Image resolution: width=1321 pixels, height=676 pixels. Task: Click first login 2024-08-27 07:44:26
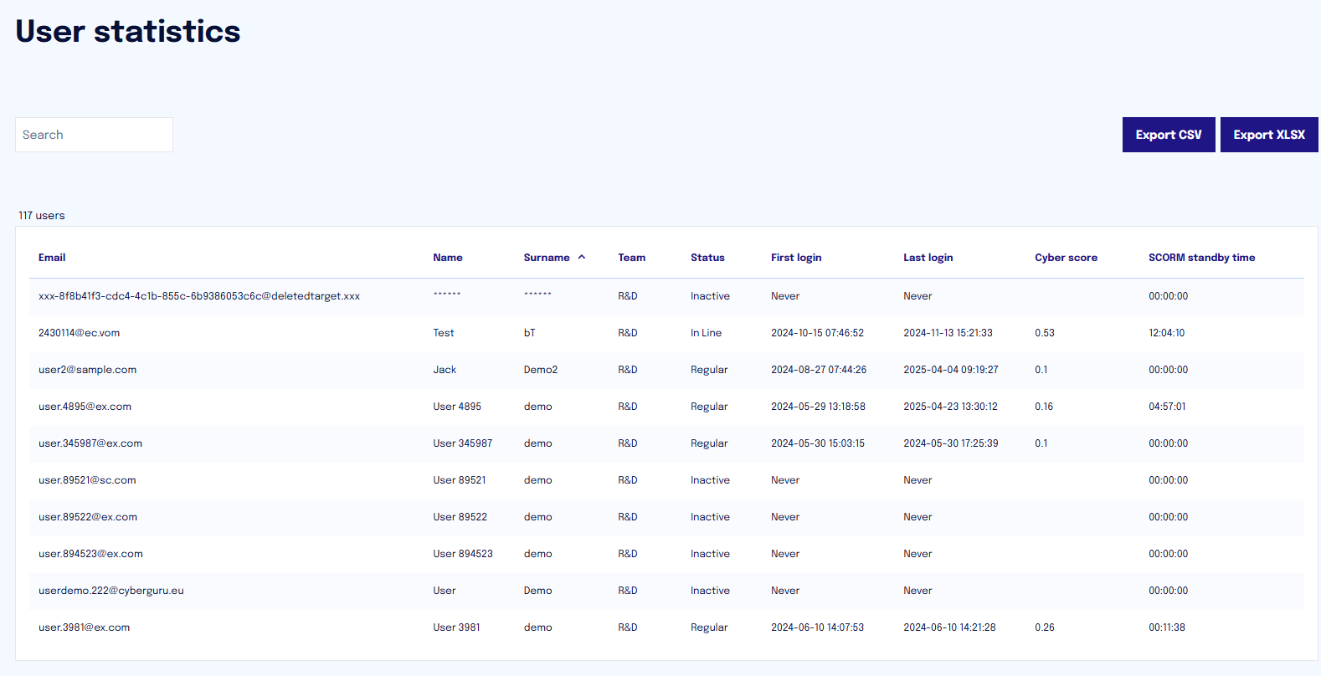click(819, 370)
